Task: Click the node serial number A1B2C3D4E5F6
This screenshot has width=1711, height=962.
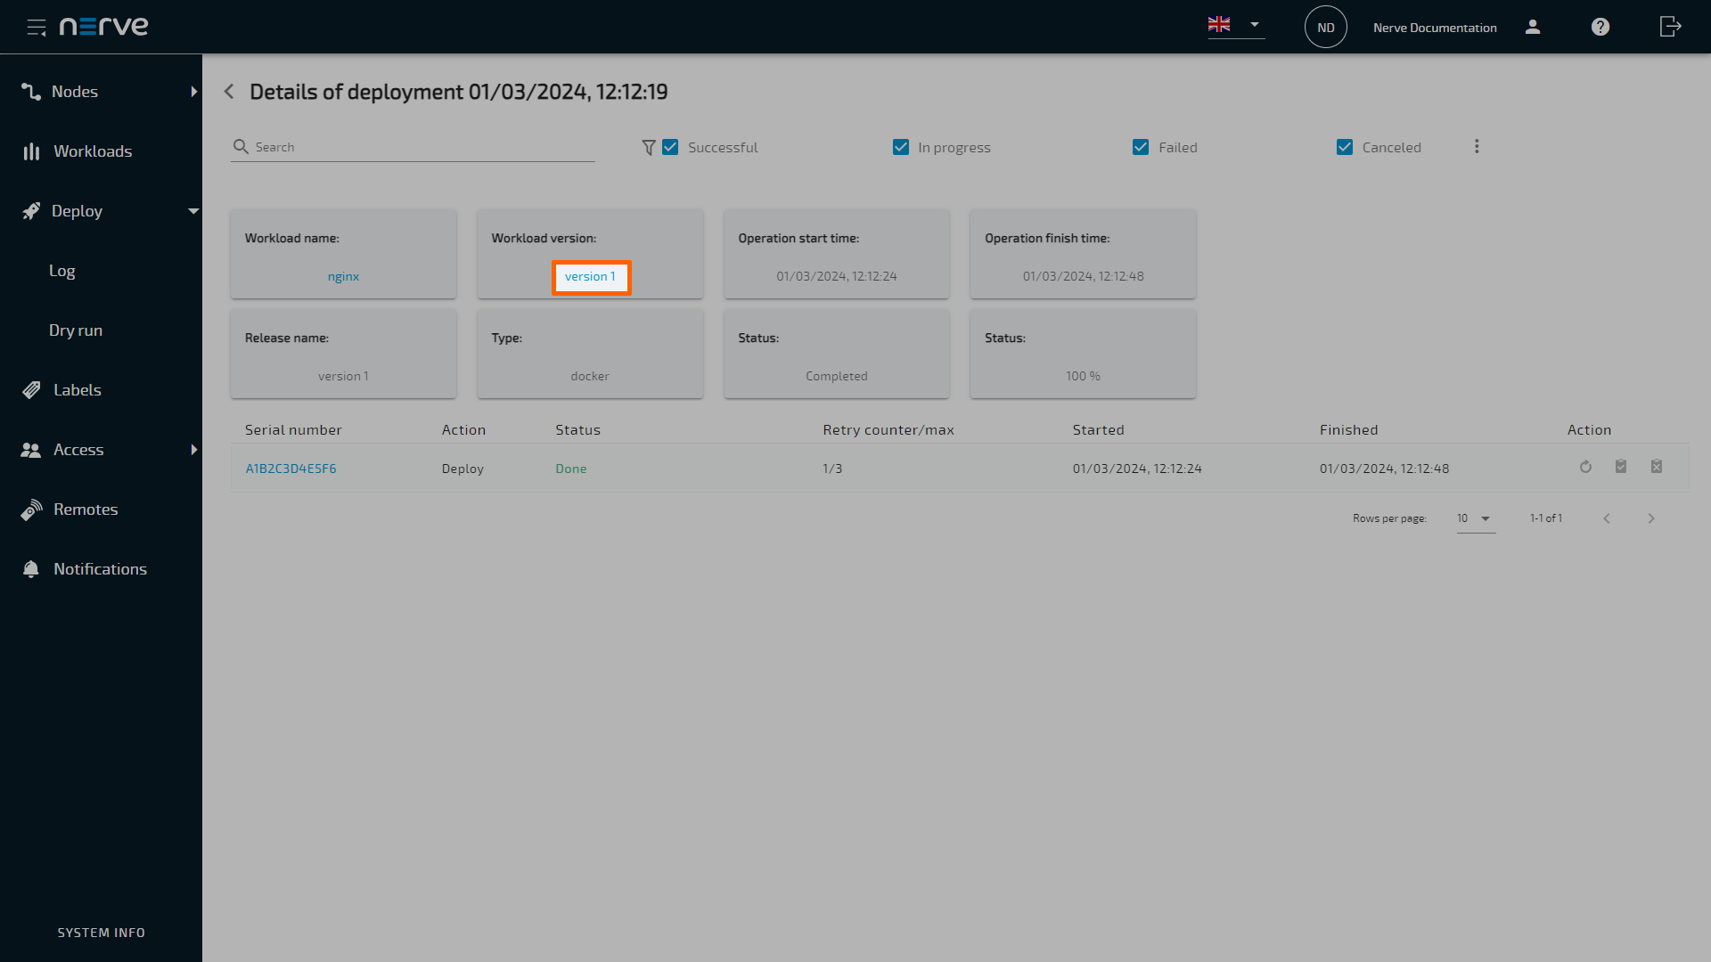Action: [x=291, y=468]
